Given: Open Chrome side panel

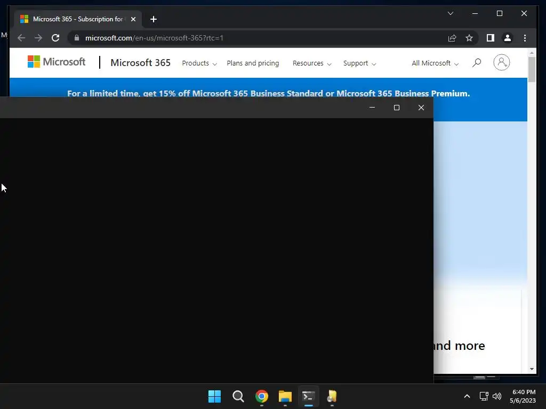Looking at the screenshot, I should tap(491, 38).
